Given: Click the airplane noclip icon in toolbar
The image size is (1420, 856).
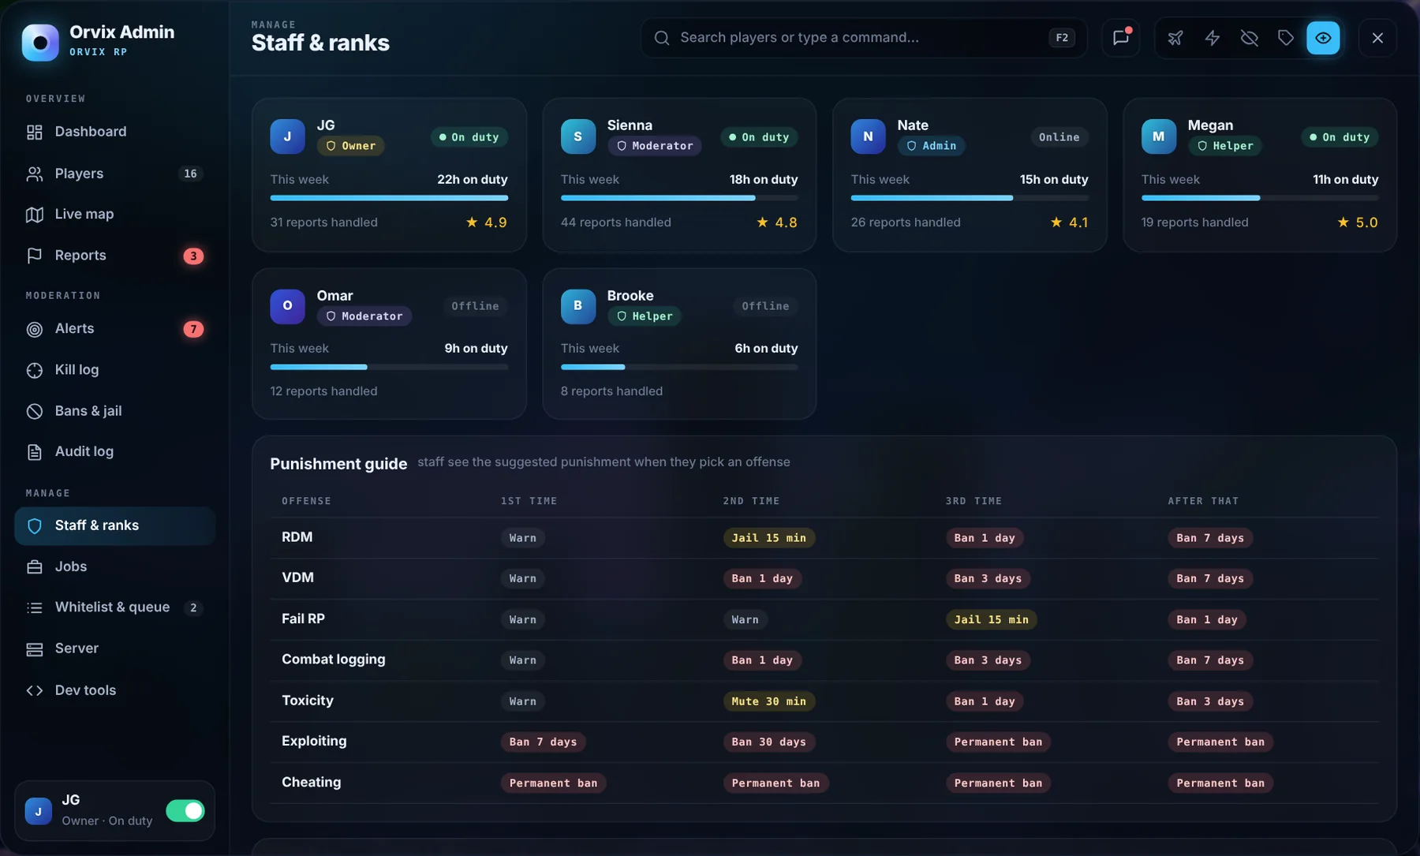Looking at the screenshot, I should coord(1175,38).
